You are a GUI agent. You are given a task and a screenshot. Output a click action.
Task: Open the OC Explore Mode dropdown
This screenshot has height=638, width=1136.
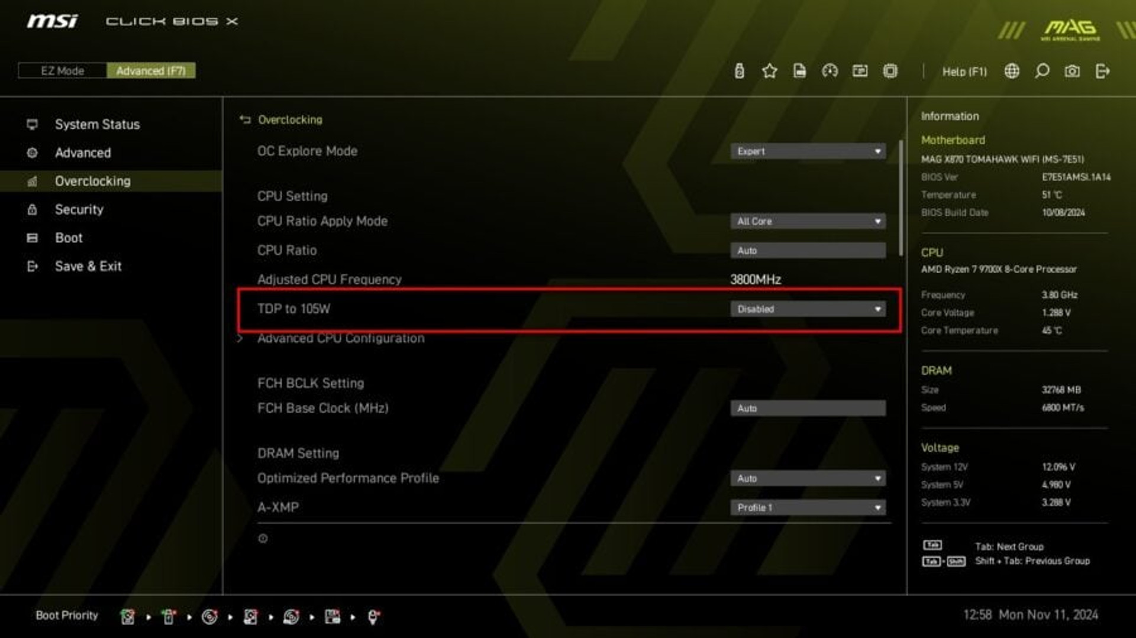808,151
